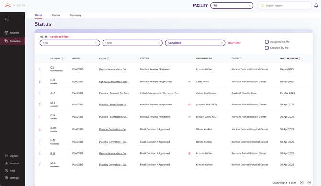Open row menu for Carri Smith row

pyautogui.click(x=40, y=81)
